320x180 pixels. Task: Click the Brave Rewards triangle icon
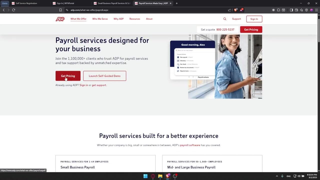pyautogui.click(x=241, y=10)
